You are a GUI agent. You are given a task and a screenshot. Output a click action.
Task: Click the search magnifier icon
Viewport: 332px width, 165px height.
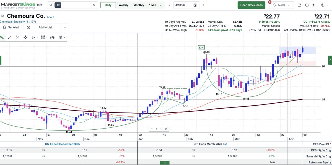(x=51, y=5)
